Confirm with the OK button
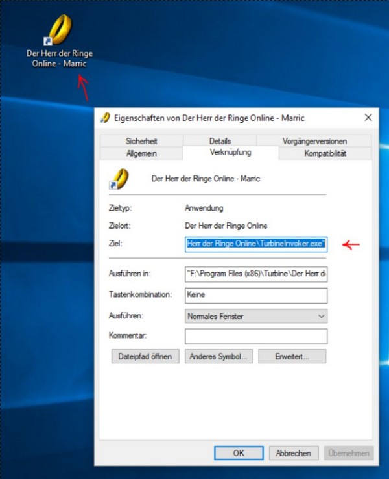Screen dimensions: 389x479 pyautogui.click(x=239, y=453)
